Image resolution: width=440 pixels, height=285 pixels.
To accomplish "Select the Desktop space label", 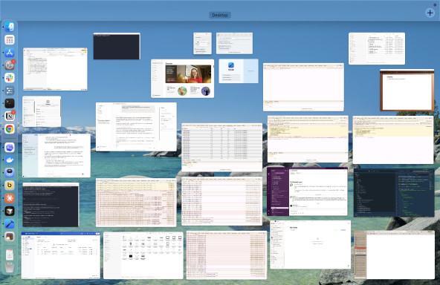I will point(220,15).
